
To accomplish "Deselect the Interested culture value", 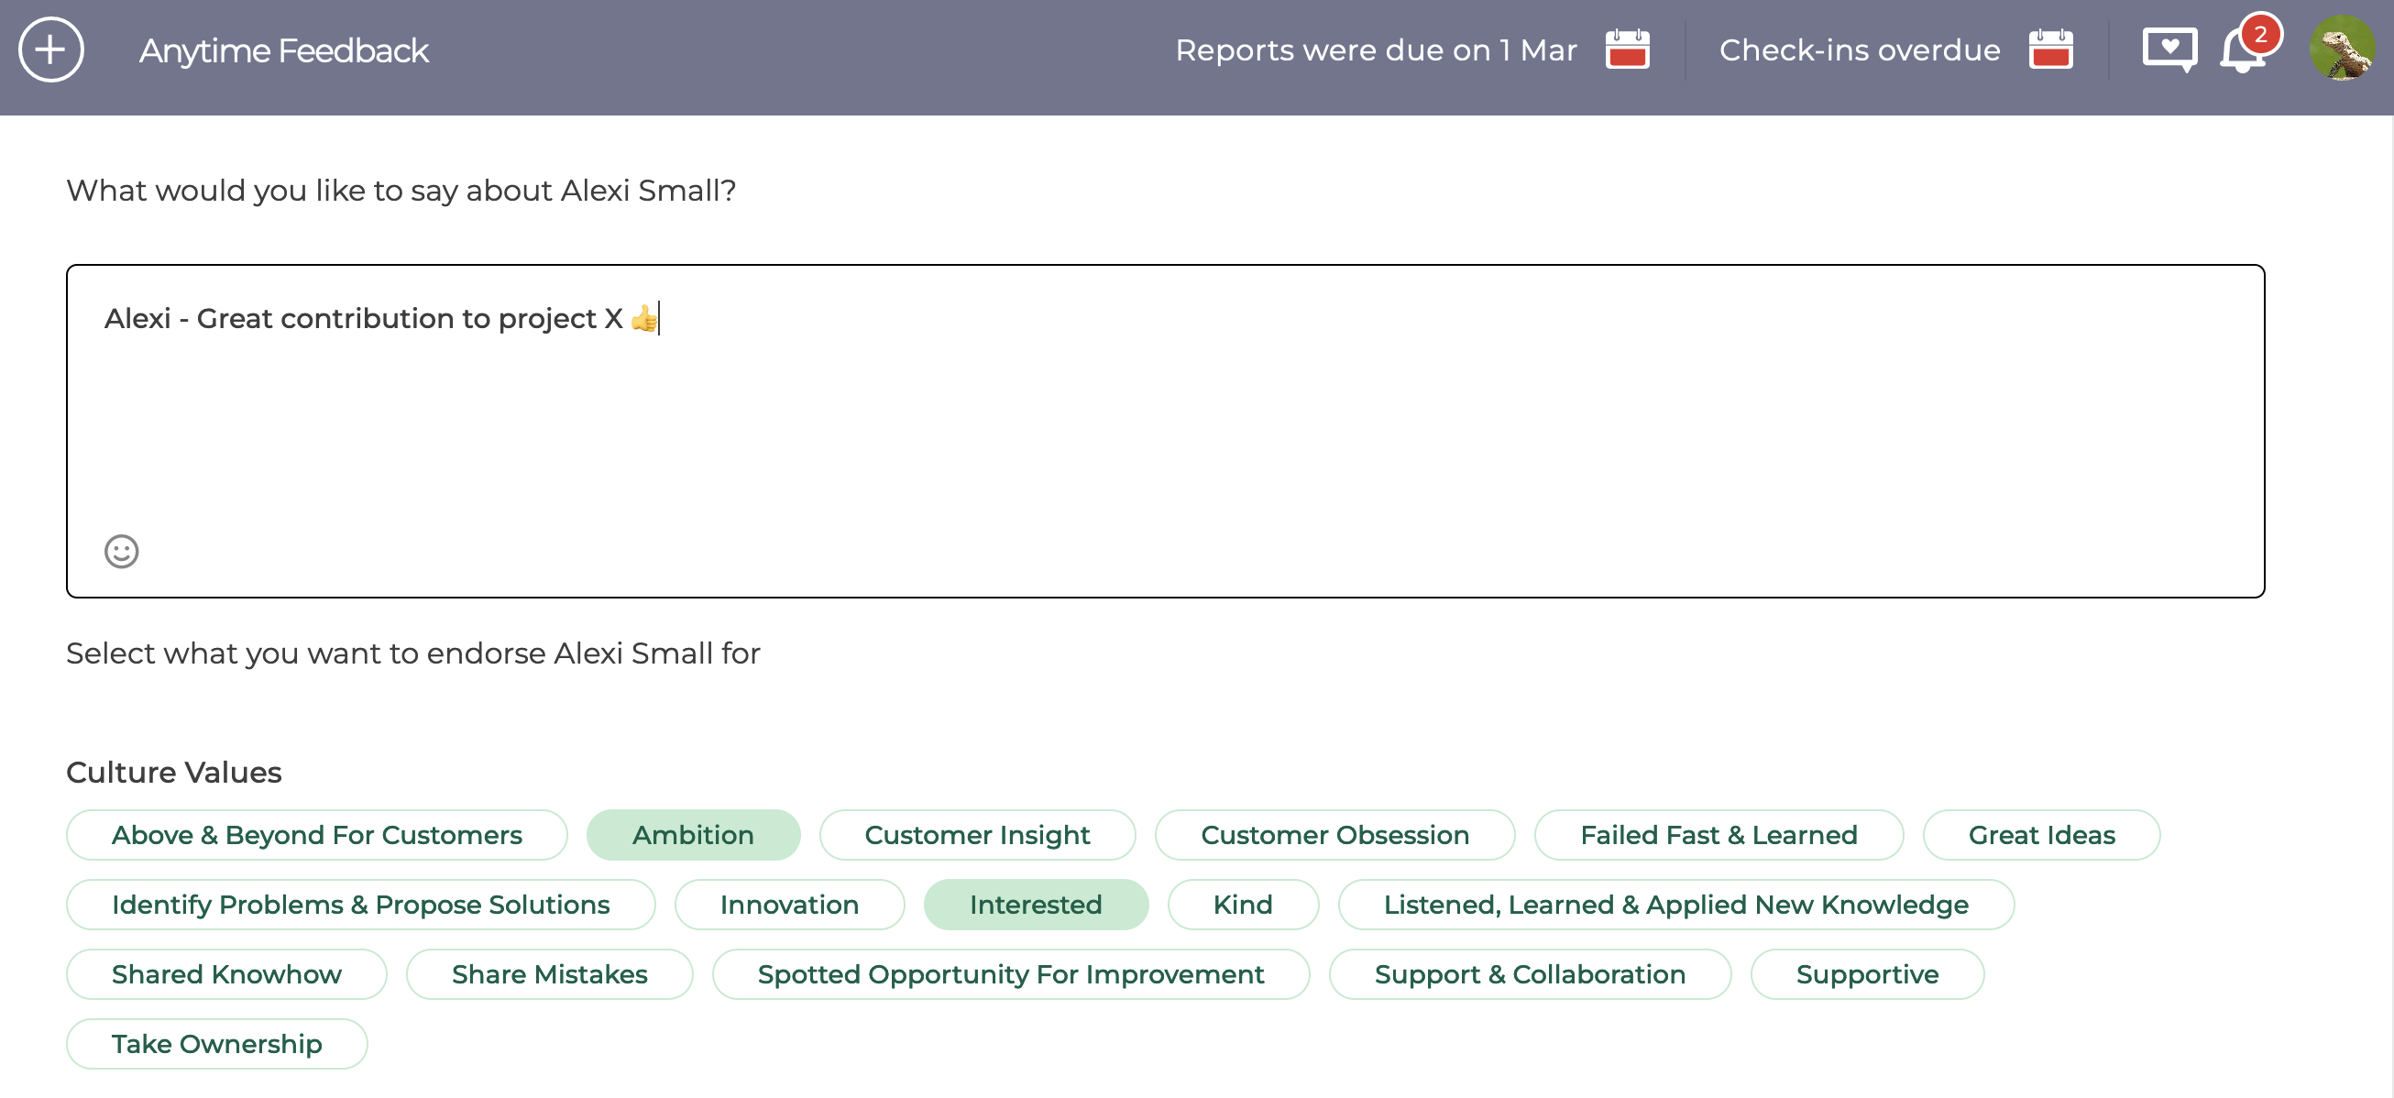I will click(x=1036, y=905).
